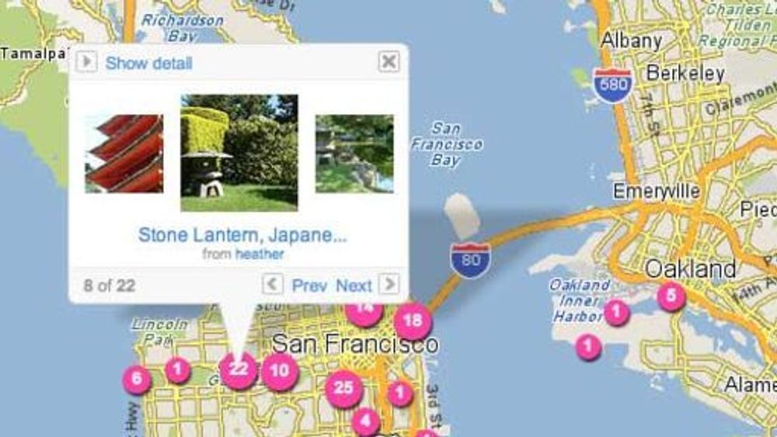The image size is (777, 437).
Task: Open the Stone Lantern, Japane... title link
Action: (242, 234)
